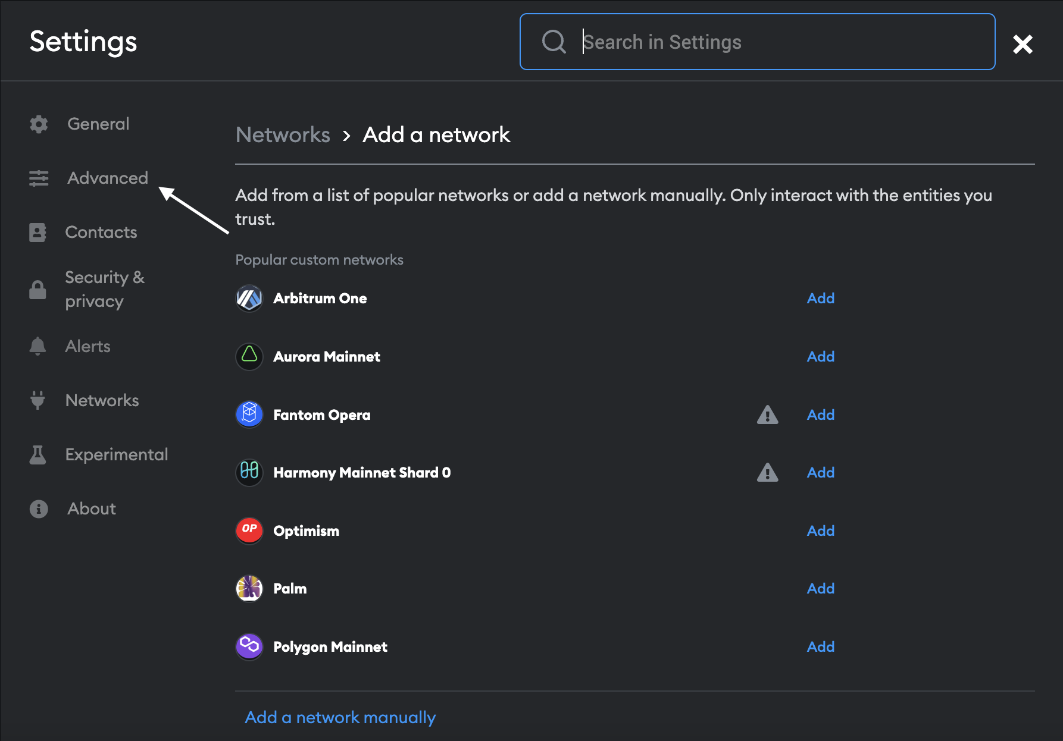Screen dimensions: 1063x741
Task: Add the Aurora Mainnet network
Action: [821, 356]
